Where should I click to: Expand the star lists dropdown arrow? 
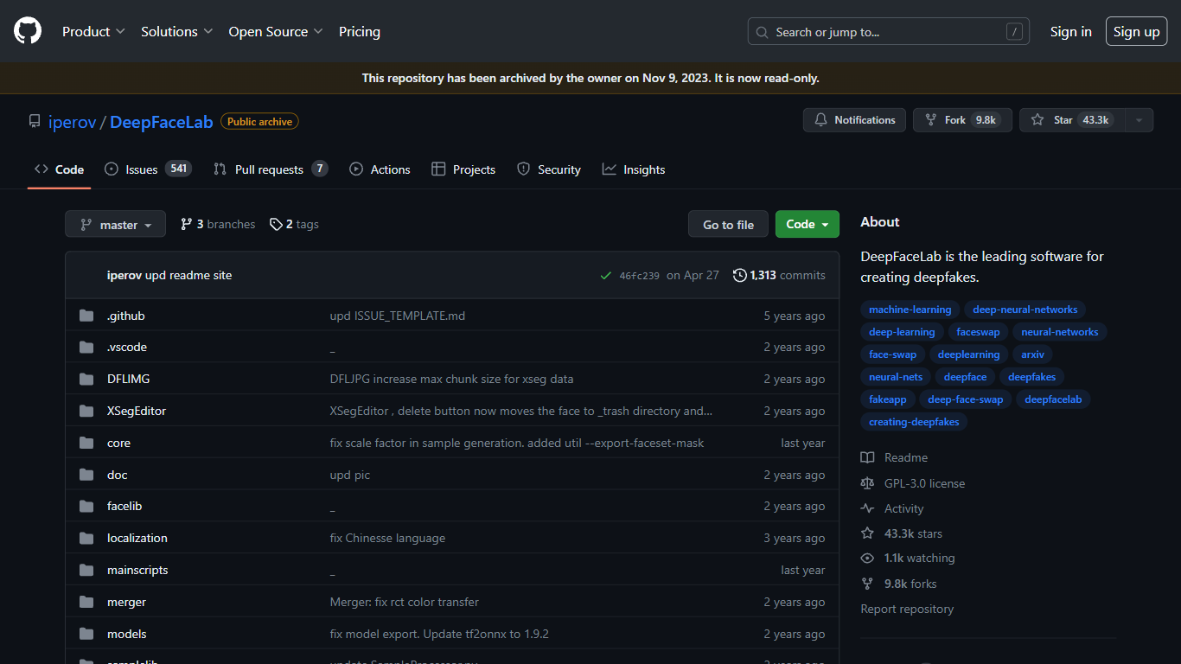point(1140,120)
